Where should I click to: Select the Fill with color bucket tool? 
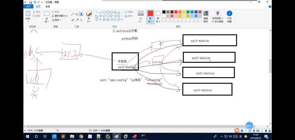(77, 14)
